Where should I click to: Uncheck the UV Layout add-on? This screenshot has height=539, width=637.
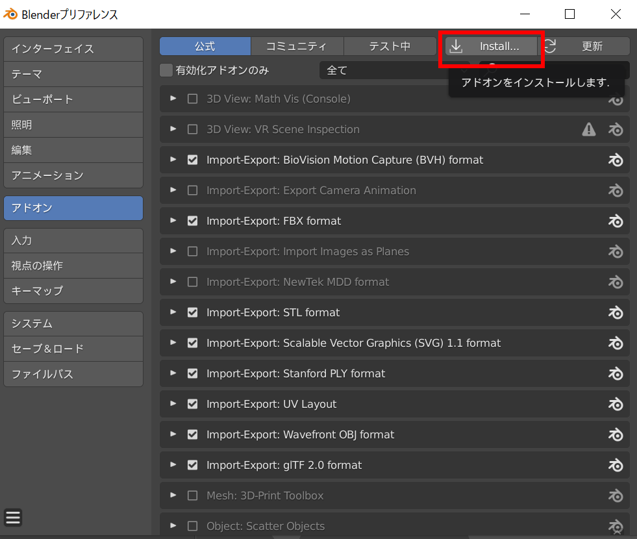(193, 404)
